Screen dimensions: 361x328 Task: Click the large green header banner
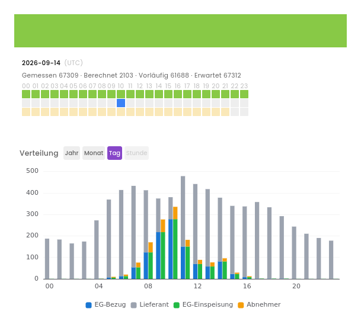point(180,31)
